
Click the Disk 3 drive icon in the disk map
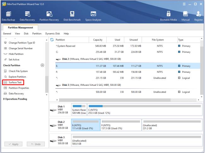point(53,141)
